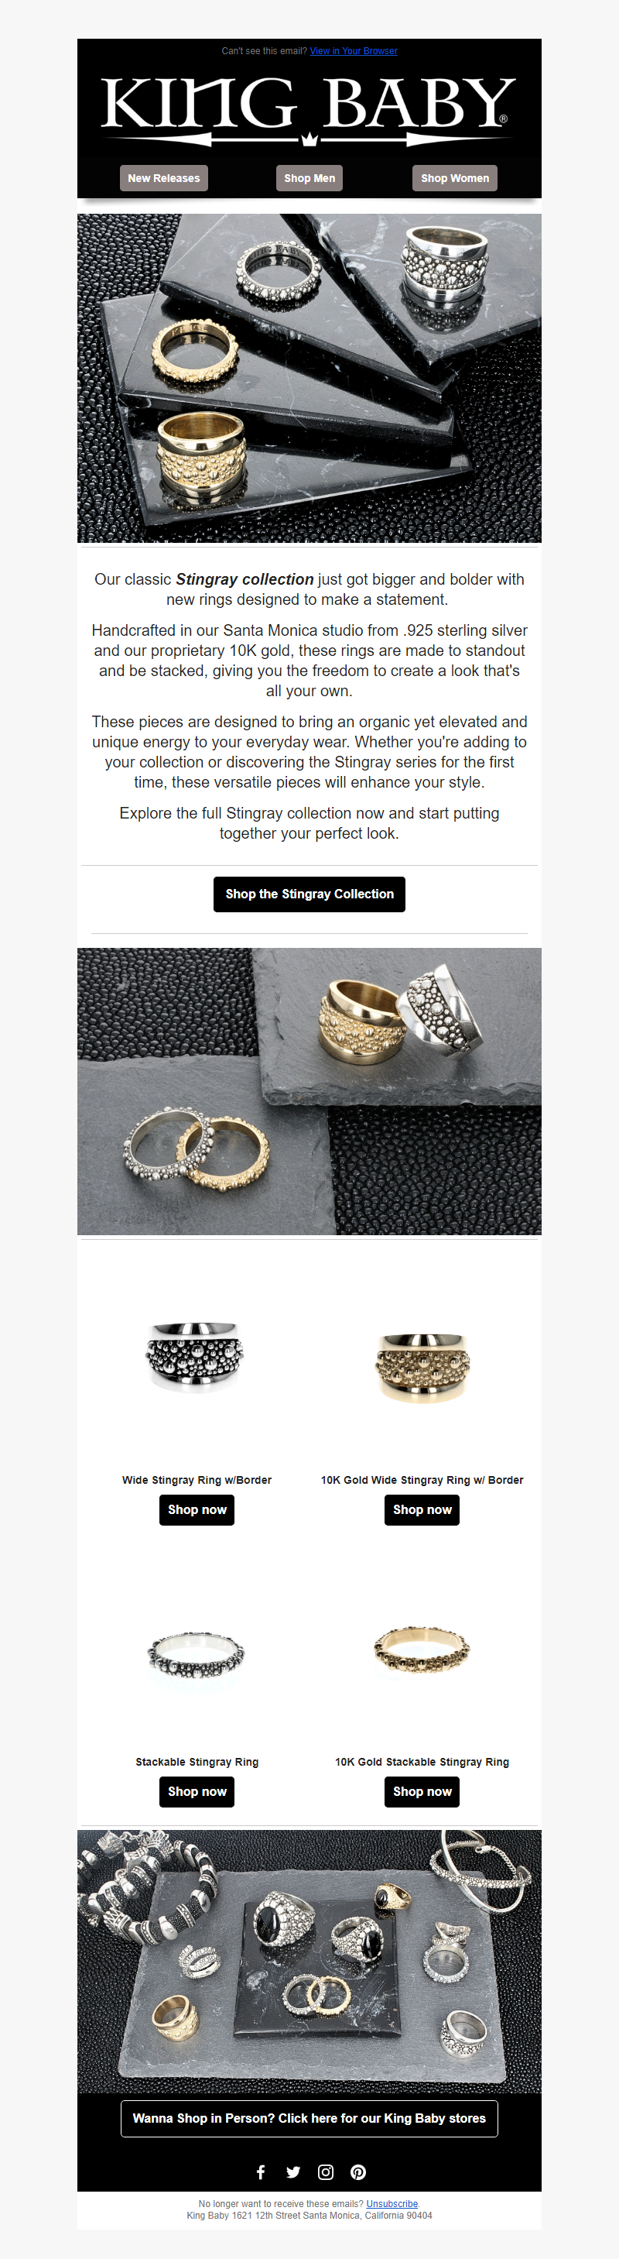This screenshot has height=2259, width=619.
Task: Click Shop the Stingray Collection button
Action: [x=309, y=894]
